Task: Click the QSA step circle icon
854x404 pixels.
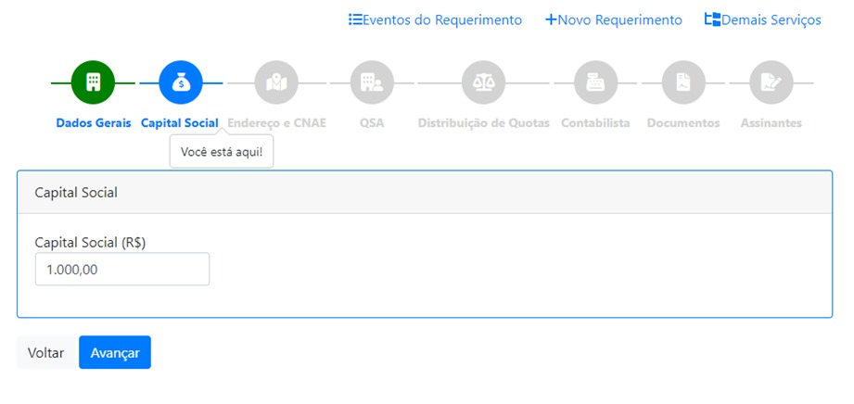Action: click(x=372, y=82)
